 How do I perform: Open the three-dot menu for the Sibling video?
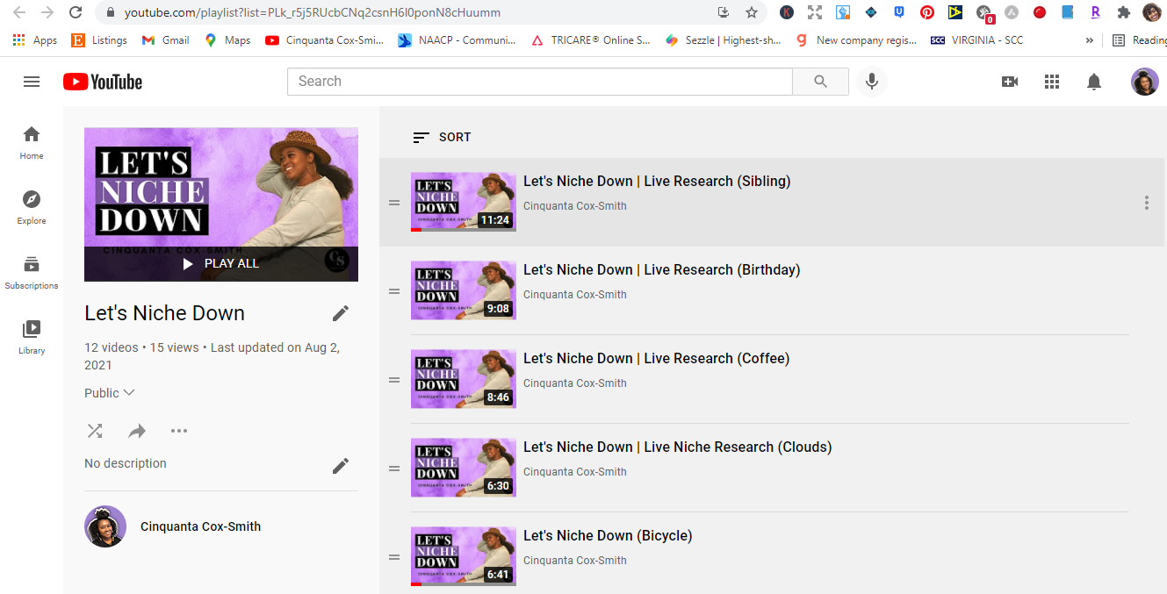tap(1146, 203)
